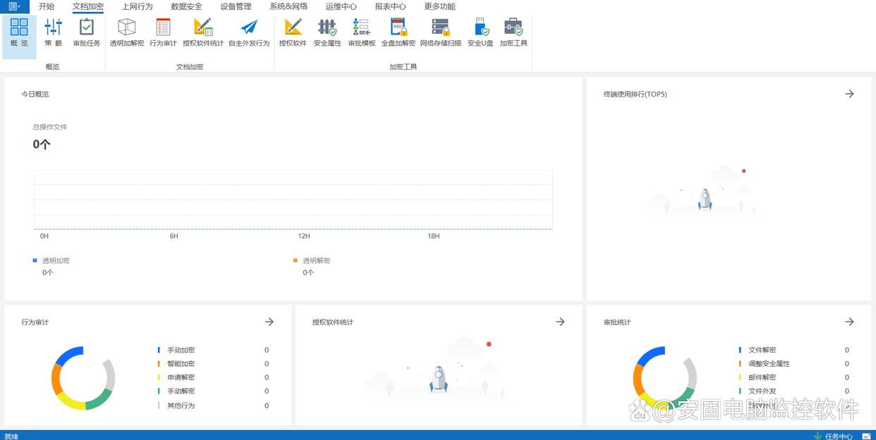Open the 策略 policy icon

[x=53, y=32]
